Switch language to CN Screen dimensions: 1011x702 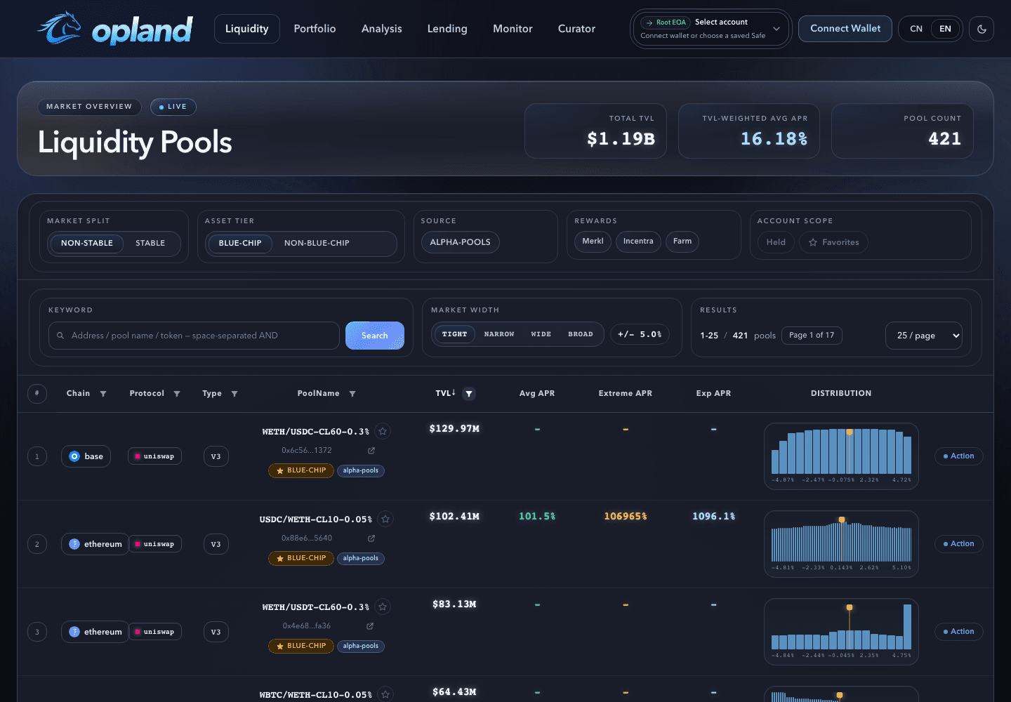pyautogui.click(x=916, y=29)
